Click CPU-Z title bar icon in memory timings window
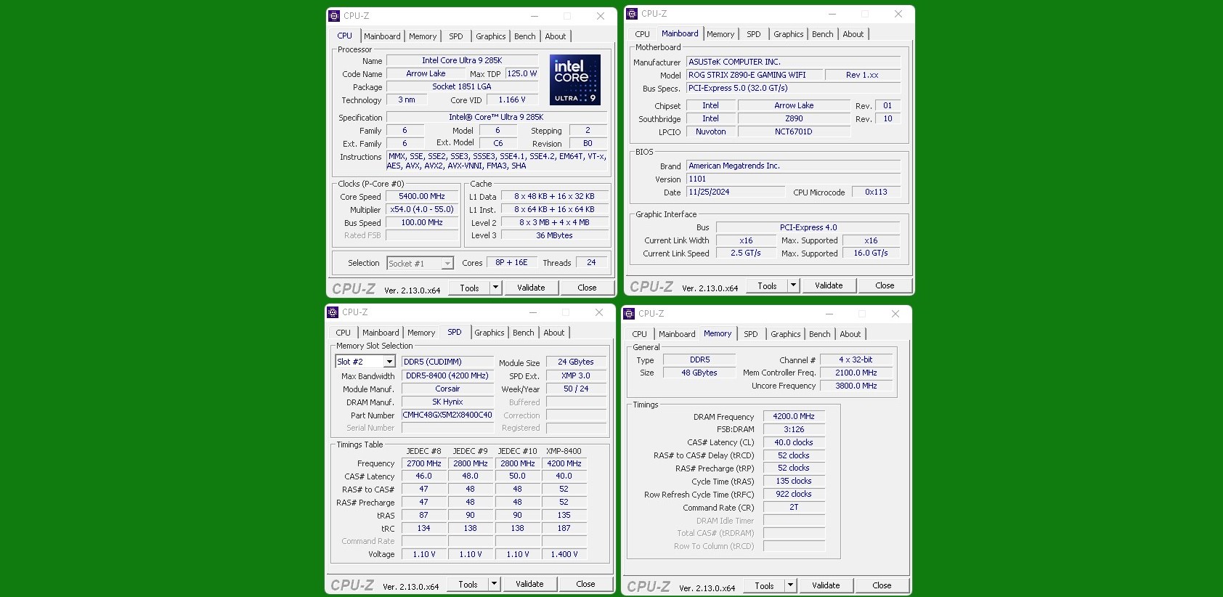This screenshot has width=1223, height=597. pos(629,314)
